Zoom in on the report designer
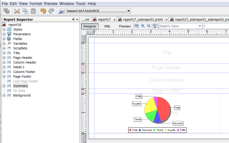229x143 pixels. point(143,26)
